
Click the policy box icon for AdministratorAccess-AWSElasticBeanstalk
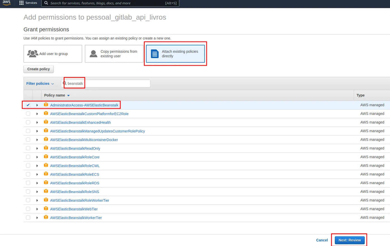(46, 105)
